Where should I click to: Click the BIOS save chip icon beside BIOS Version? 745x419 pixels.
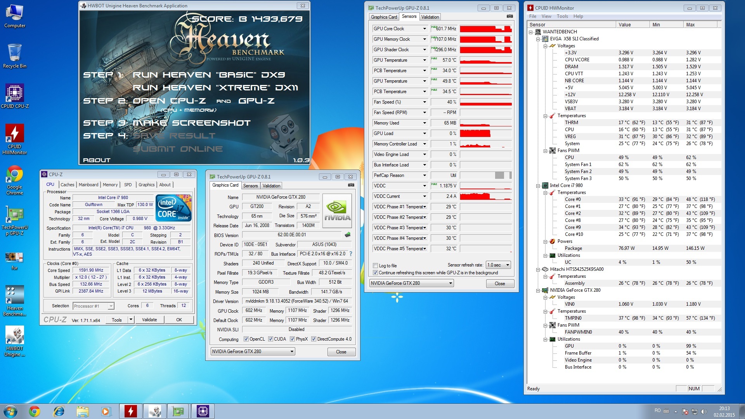[x=348, y=234]
